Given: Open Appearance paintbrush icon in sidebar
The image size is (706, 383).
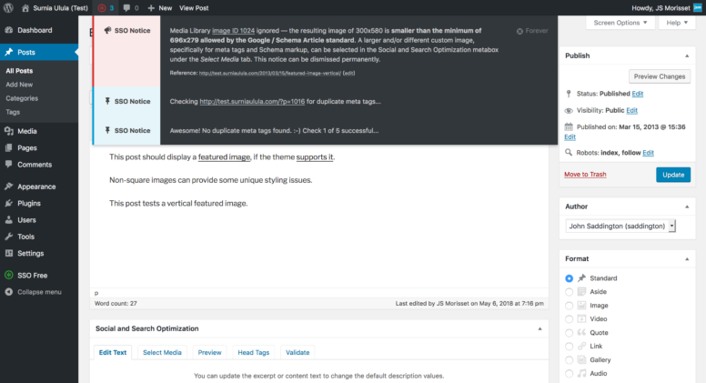Looking at the screenshot, I should [8, 186].
